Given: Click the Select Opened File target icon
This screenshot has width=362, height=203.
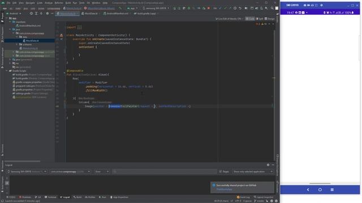Looking at the screenshot, I should [31, 14].
